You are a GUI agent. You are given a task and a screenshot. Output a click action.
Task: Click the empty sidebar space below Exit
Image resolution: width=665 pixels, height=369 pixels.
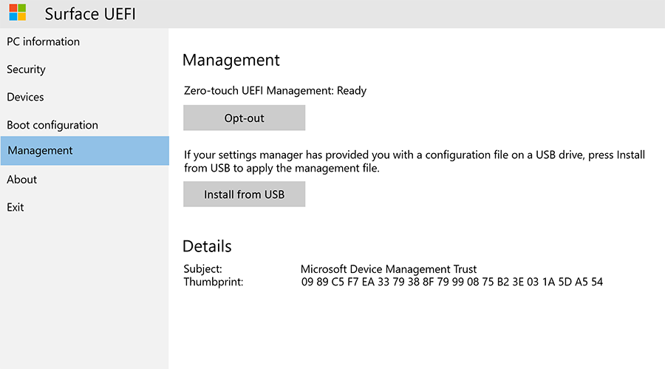tap(84, 296)
